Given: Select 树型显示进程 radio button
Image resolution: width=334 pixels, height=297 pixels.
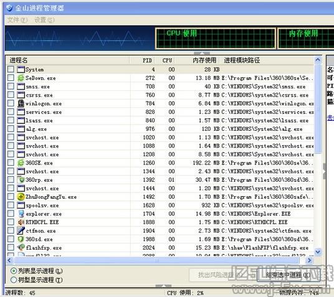Looking at the screenshot, I should coord(14,280).
